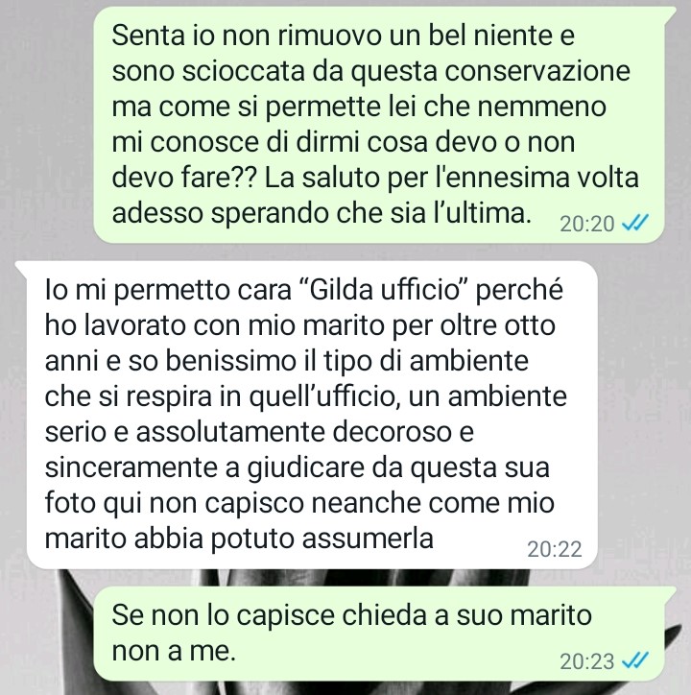The height and width of the screenshot is (695, 691).
Task: Click the blue read checkmarks at 20:20
Action: click(635, 223)
